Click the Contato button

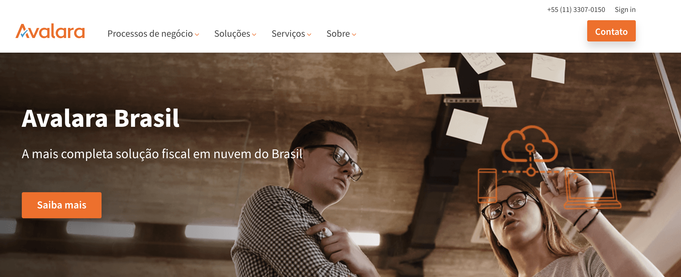pyautogui.click(x=611, y=31)
